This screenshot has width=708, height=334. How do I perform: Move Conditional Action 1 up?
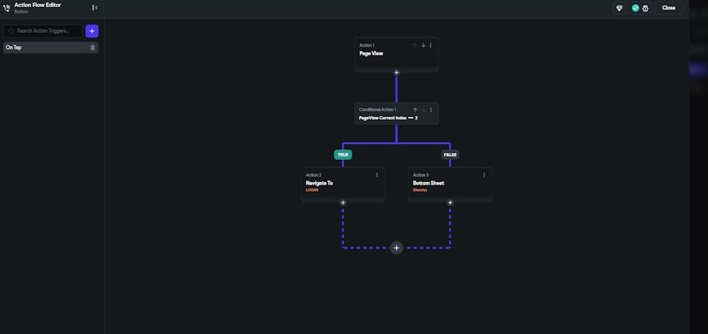coord(415,110)
